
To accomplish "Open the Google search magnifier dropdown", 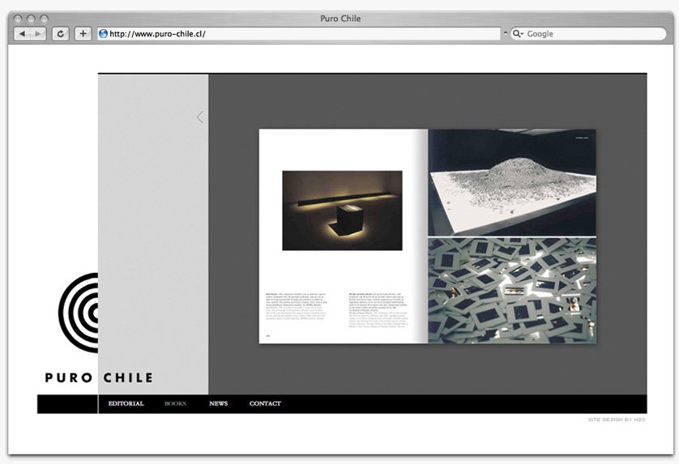I will [x=518, y=34].
